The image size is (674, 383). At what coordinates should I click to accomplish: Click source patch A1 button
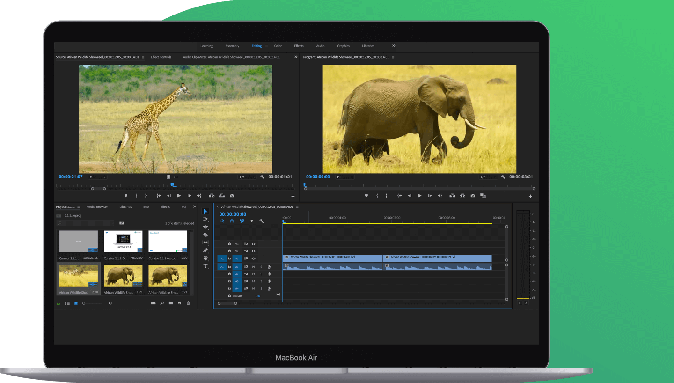click(222, 267)
